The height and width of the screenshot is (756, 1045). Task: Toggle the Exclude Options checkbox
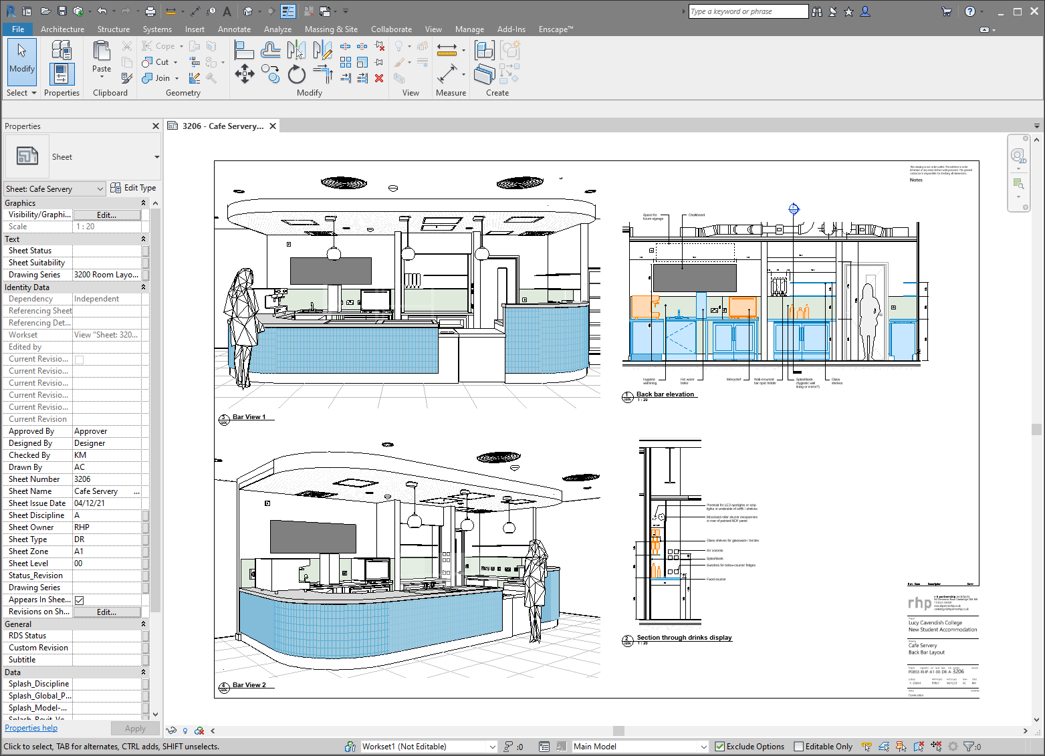coord(720,747)
